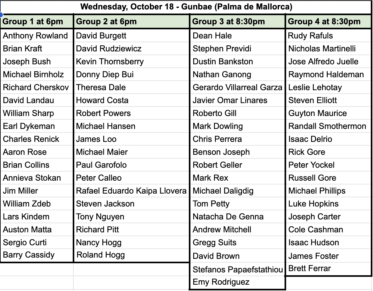Select the Stefanos Papaefstathiou cell
373x291 pixels.
tap(237, 270)
